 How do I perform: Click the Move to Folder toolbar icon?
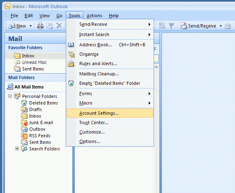pos(49,26)
